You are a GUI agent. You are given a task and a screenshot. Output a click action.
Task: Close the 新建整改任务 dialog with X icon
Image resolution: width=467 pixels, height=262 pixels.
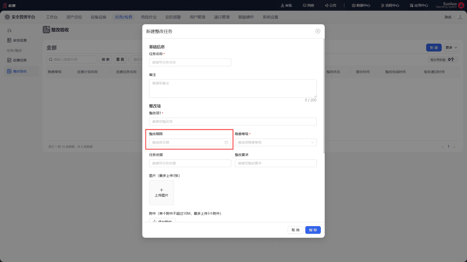[x=318, y=31]
